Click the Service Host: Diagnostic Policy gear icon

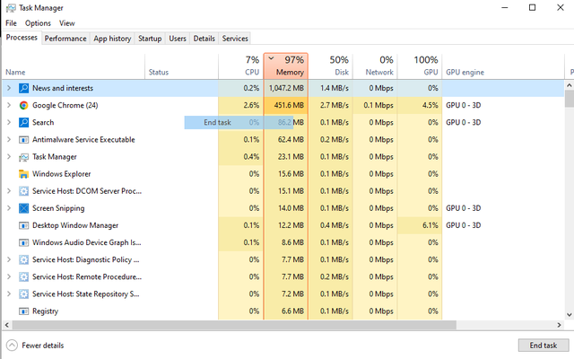24,259
